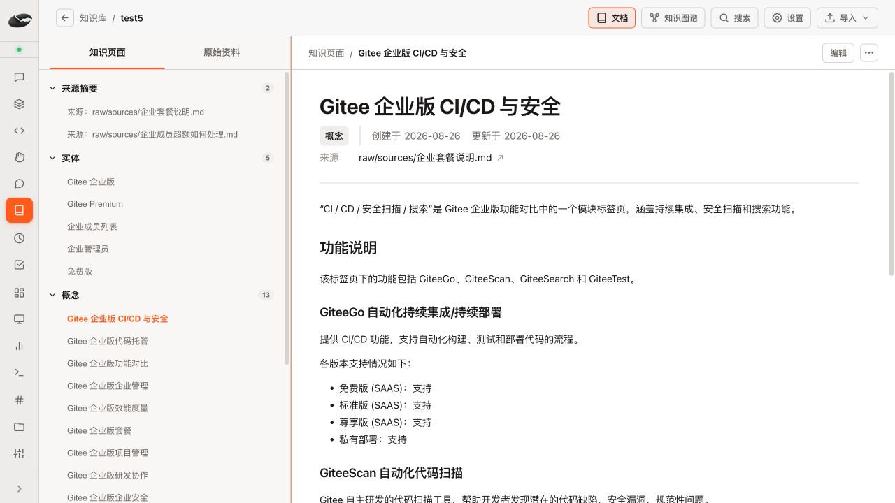Viewport: 895px width, 503px height.
Task: Click the 搜索 button in top bar
Action: (735, 18)
